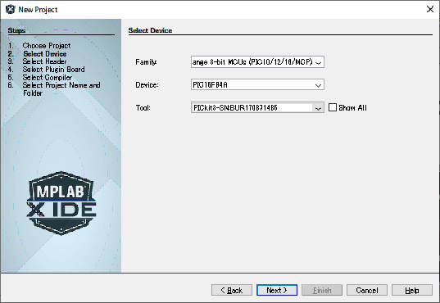Click the Select Header step entry
The height and width of the screenshot is (303, 440).
click(x=44, y=61)
